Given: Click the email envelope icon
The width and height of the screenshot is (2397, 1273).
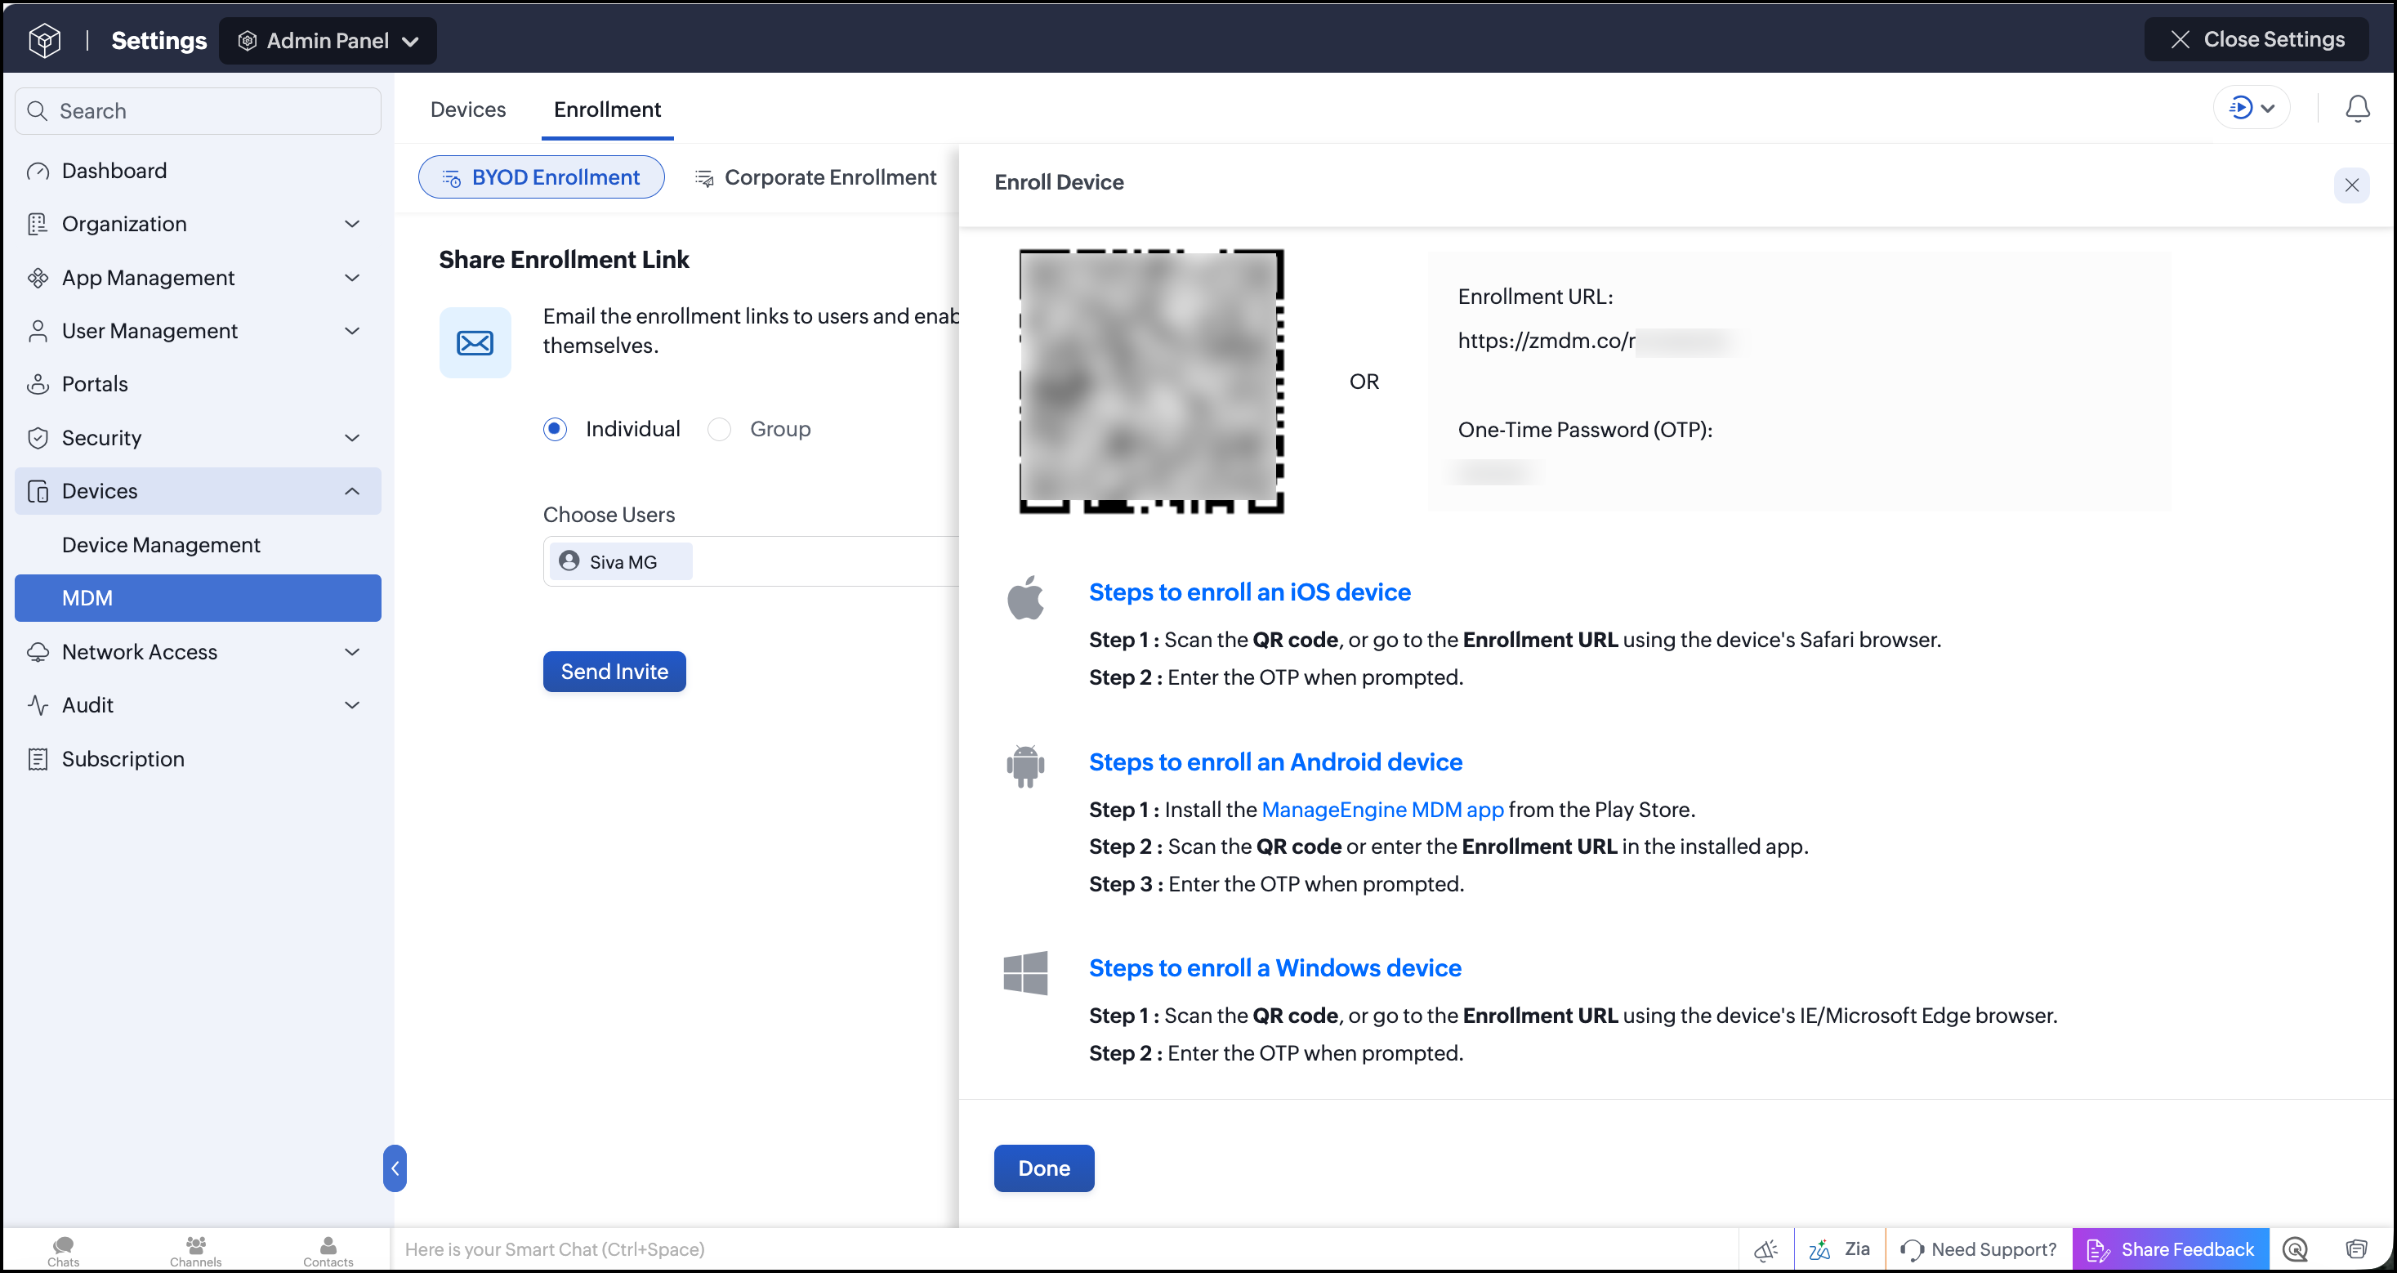Looking at the screenshot, I should 475,342.
